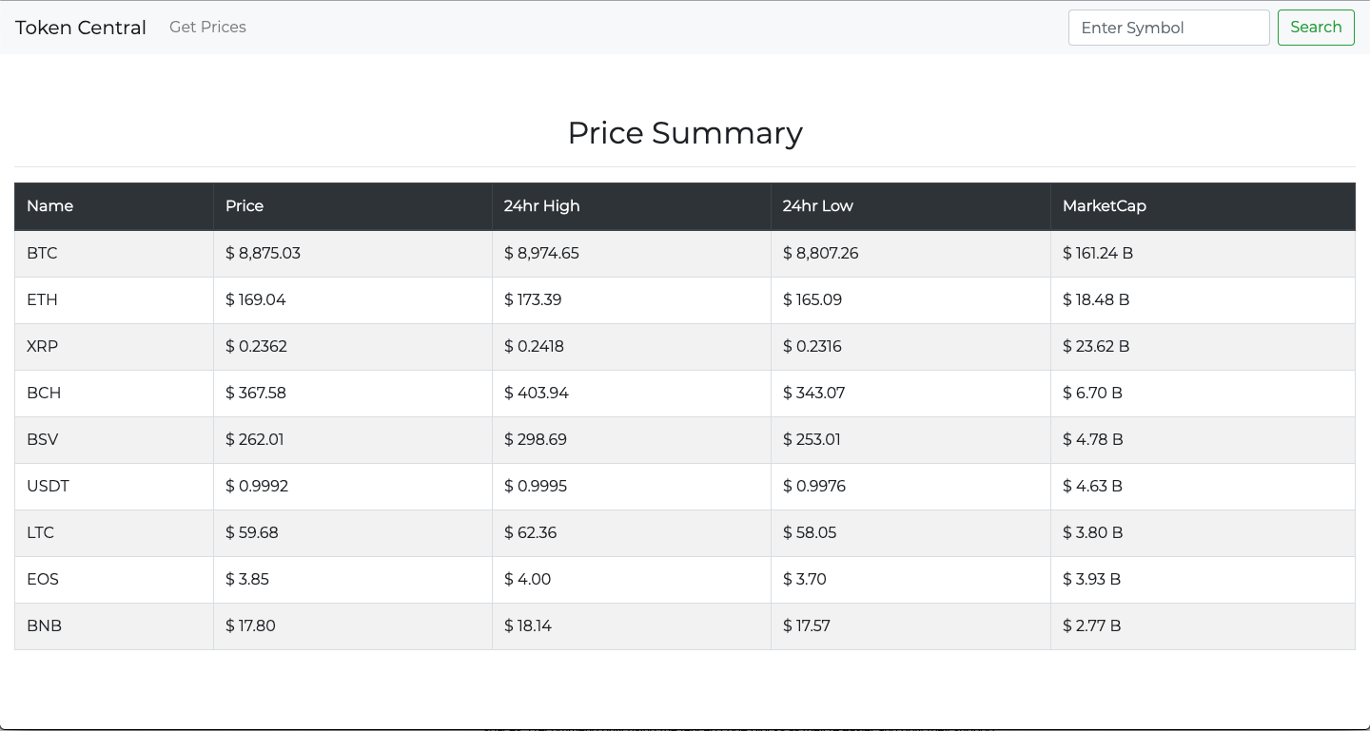Click the 24hr High column header
The image size is (1370, 731).
tap(541, 206)
